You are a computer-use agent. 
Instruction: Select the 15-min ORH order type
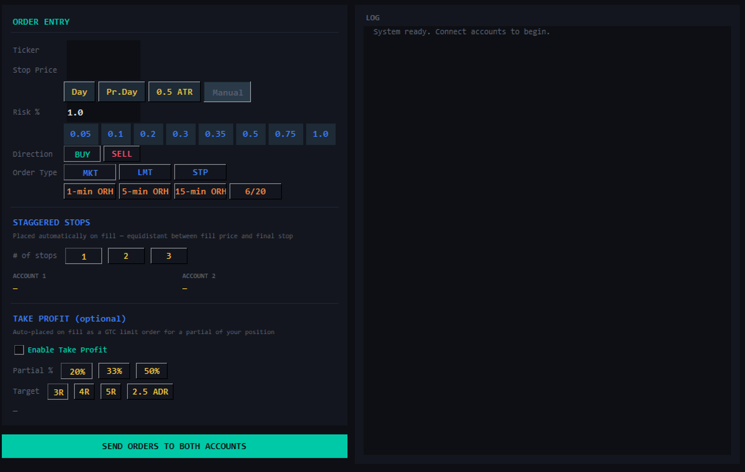201,191
